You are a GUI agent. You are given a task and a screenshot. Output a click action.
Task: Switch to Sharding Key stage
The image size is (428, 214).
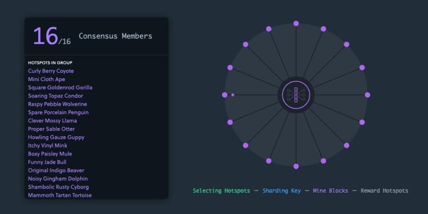pos(282,191)
